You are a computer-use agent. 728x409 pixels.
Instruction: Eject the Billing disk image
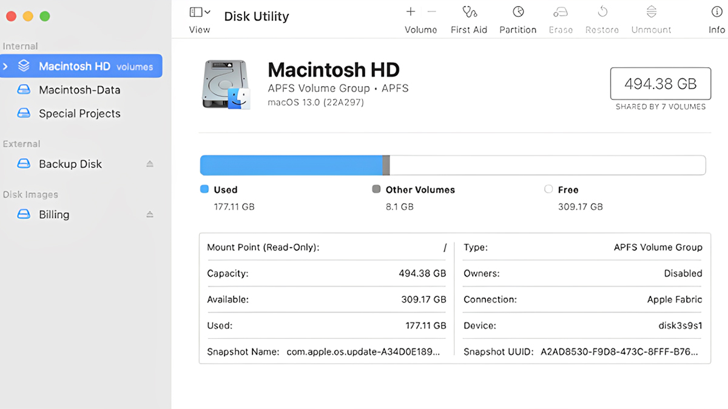(x=149, y=214)
